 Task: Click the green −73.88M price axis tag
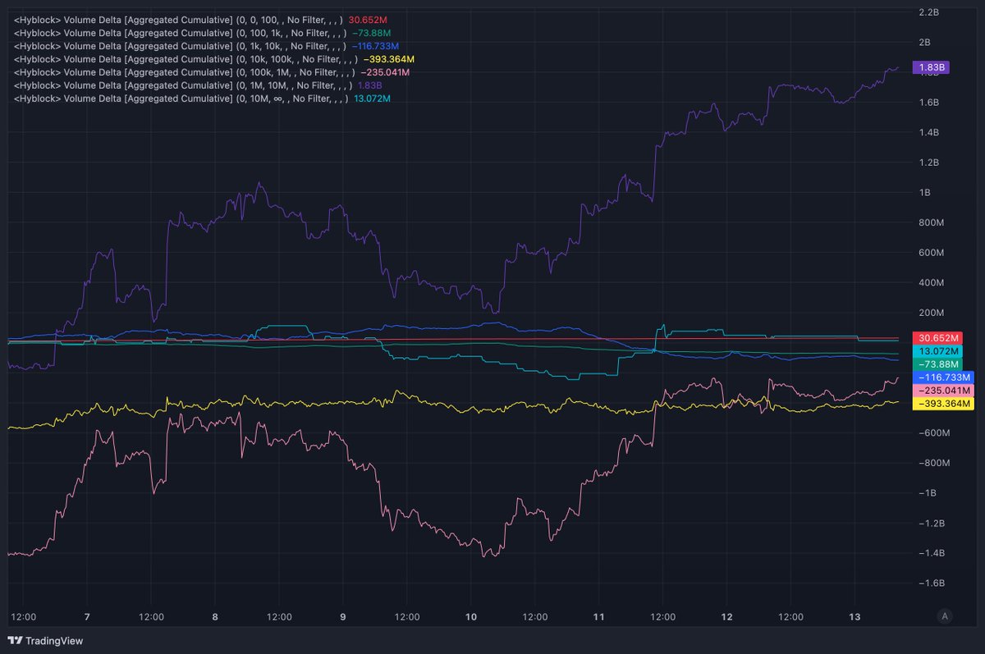click(936, 364)
